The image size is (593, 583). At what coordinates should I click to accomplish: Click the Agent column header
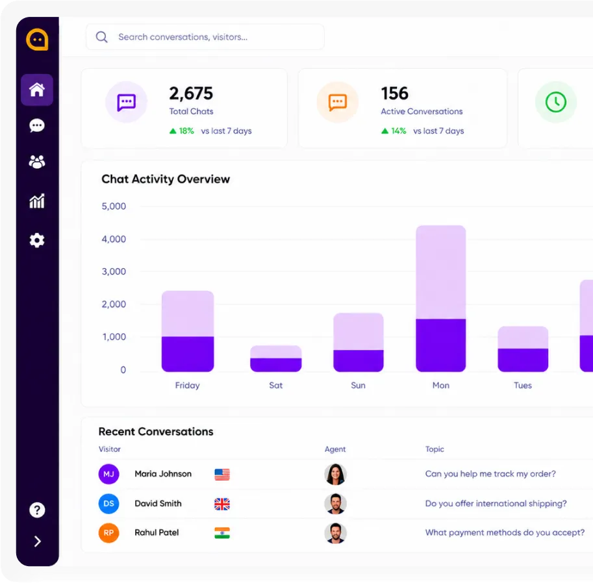[335, 449]
